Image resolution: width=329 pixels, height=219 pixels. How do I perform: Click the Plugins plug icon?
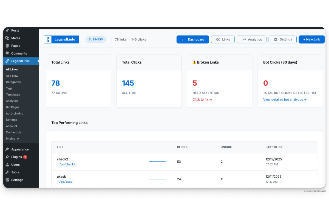[x=7, y=157]
